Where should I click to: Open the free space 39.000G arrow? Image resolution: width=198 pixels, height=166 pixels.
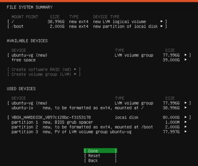click(x=186, y=60)
